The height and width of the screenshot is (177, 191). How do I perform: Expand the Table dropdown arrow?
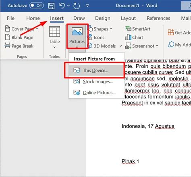click(x=54, y=47)
